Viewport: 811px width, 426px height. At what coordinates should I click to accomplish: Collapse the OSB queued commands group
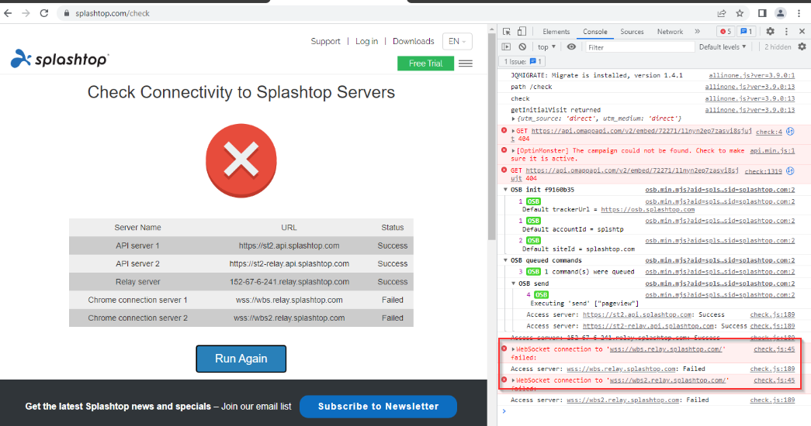tap(506, 261)
